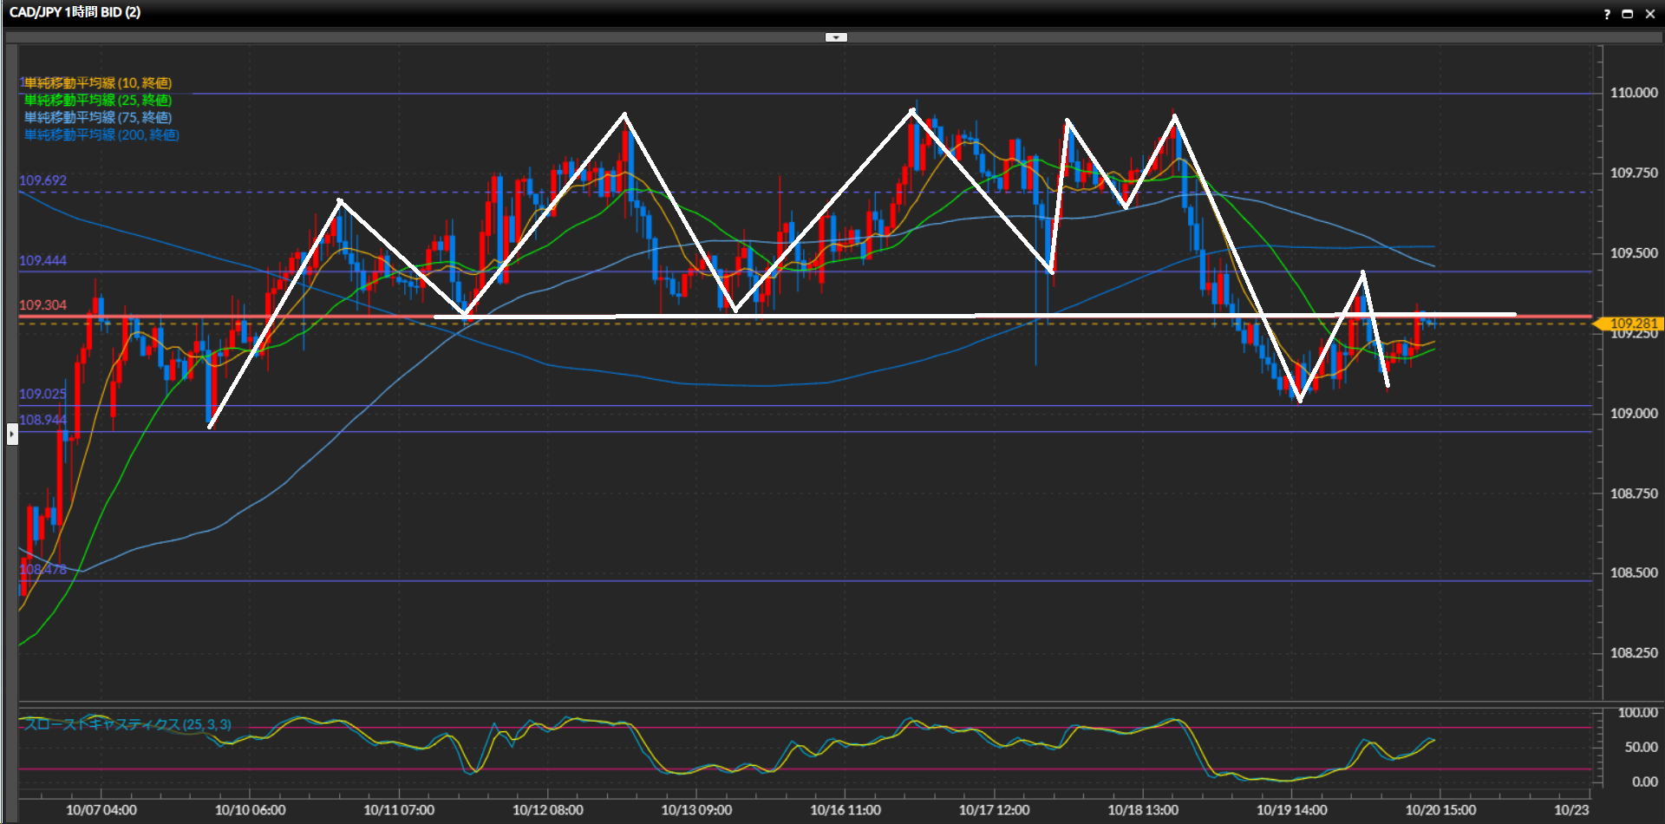Click the 109.025 horizontal line label
Screen dimensions: 1665x824
pyautogui.click(x=42, y=394)
